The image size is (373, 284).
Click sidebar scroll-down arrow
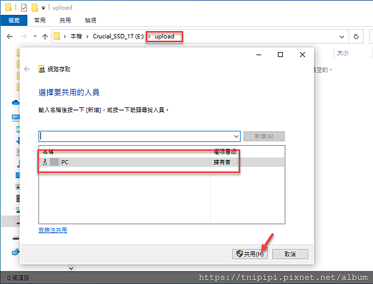pos(71,268)
